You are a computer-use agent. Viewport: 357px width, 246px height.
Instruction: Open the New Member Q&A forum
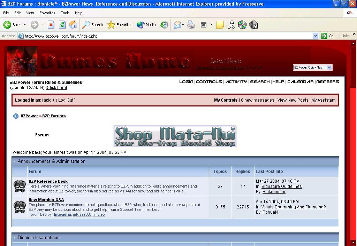(x=46, y=200)
